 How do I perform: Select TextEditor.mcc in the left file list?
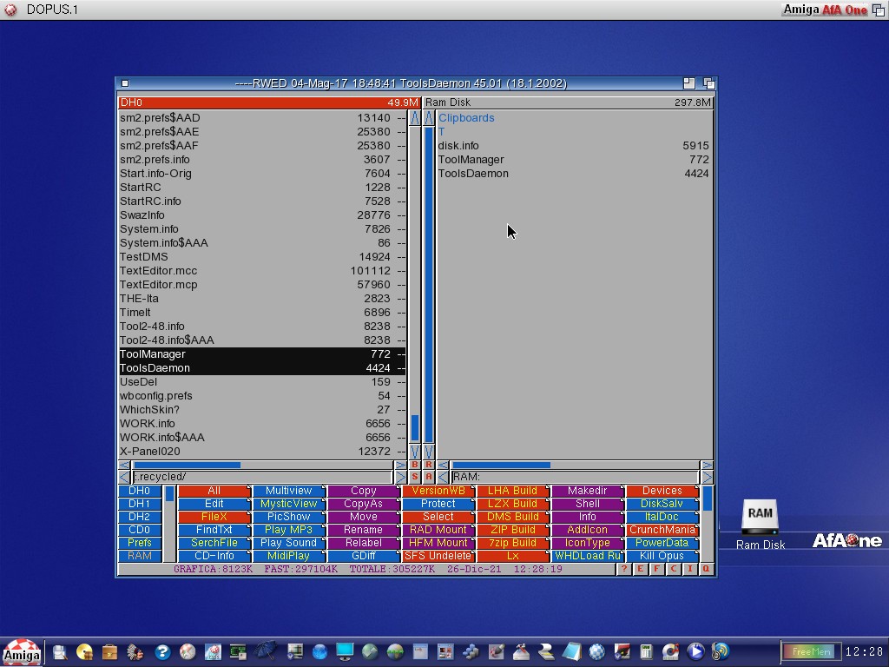pyautogui.click(x=158, y=271)
